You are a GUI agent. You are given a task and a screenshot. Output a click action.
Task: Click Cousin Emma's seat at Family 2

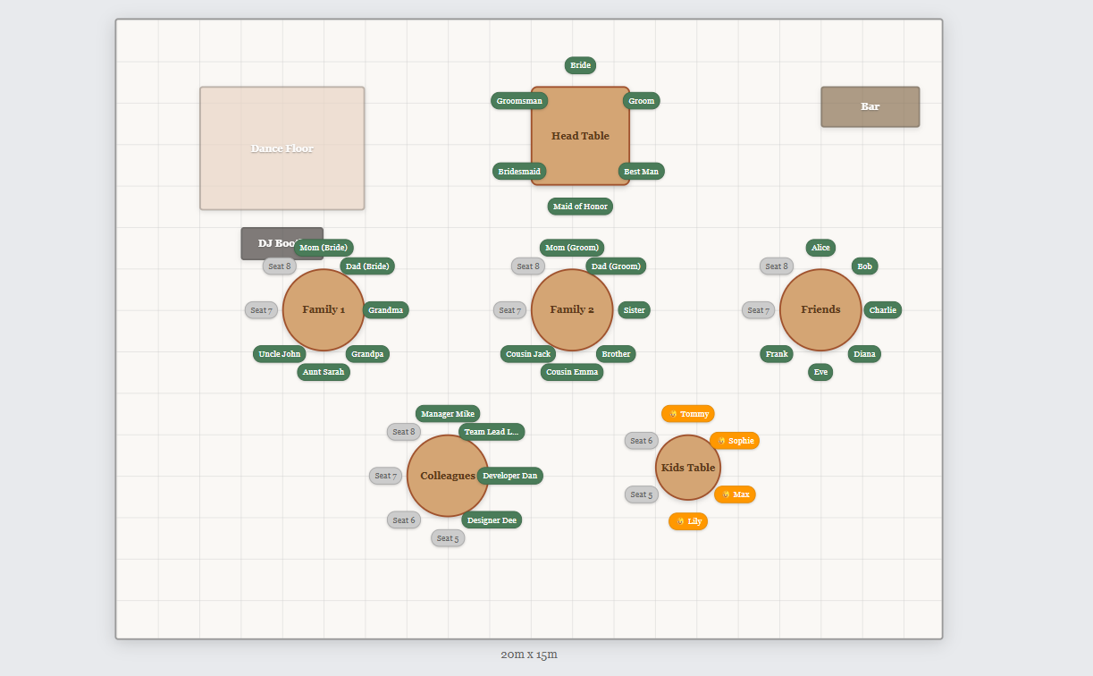coord(572,372)
